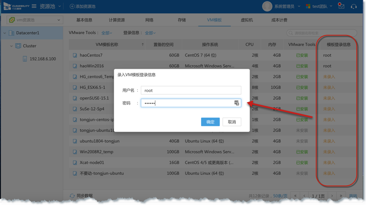Click the haoCentos7 template icon
This screenshot has height=205, width=366.
[x=75, y=55]
